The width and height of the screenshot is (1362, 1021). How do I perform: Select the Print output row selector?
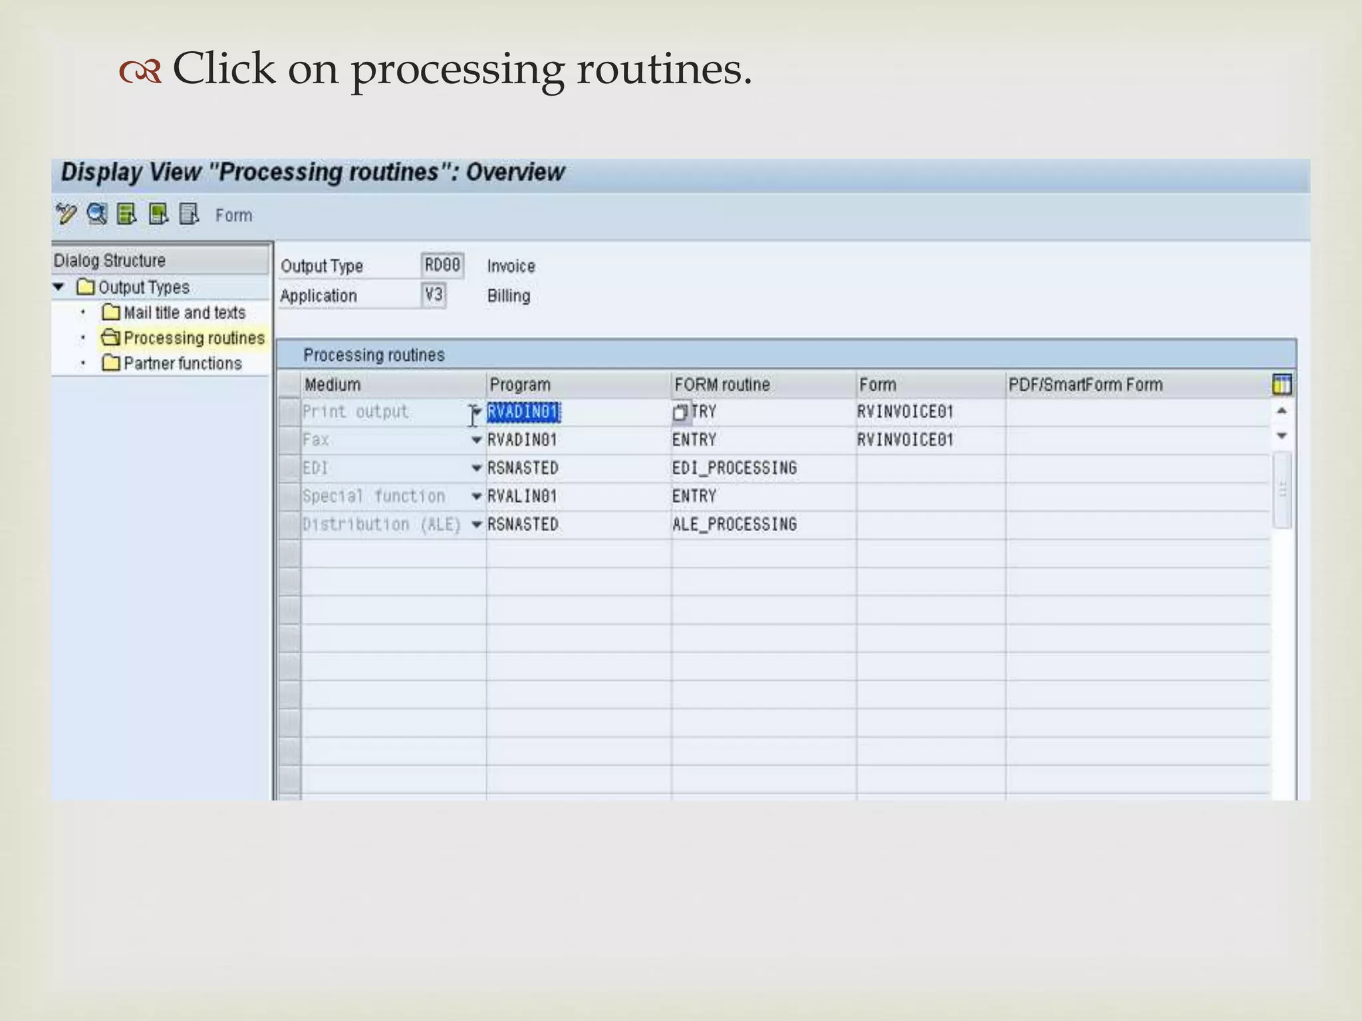[289, 412]
